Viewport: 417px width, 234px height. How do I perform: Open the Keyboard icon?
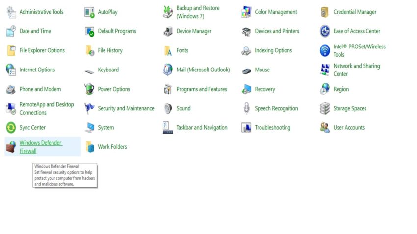[x=89, y=71]
